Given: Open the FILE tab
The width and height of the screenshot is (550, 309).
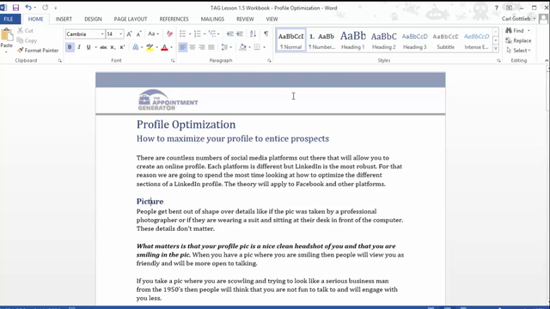Looking at the screenshot, I should click(x=9, y=19).
